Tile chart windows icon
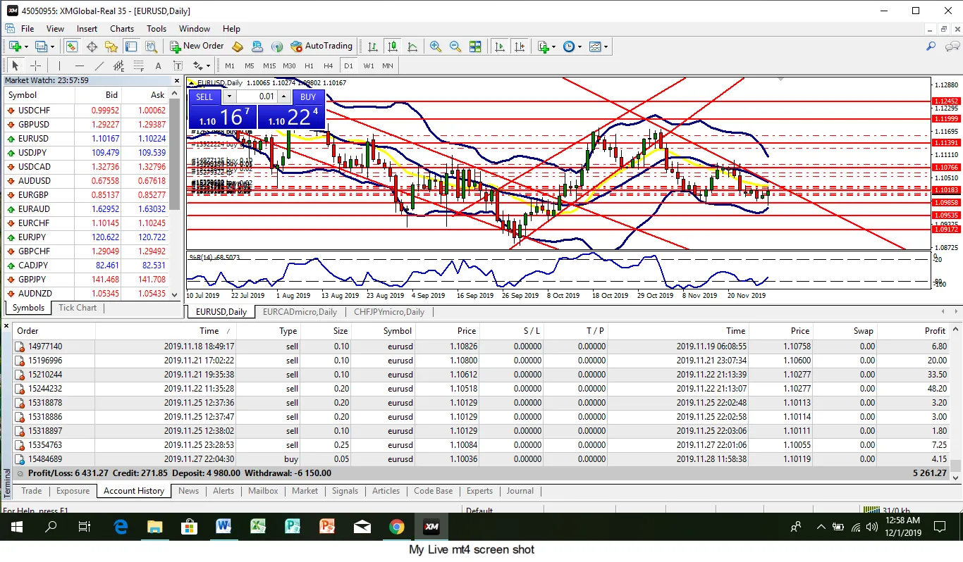 (475, 46)
